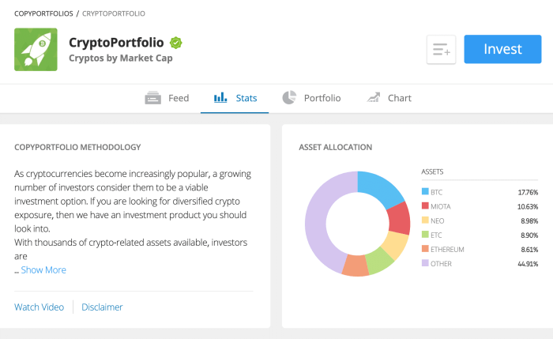Screen dimensions: 553x339
Task: Select ETHEREUM in the assets legend
Action: click(447, 249)
